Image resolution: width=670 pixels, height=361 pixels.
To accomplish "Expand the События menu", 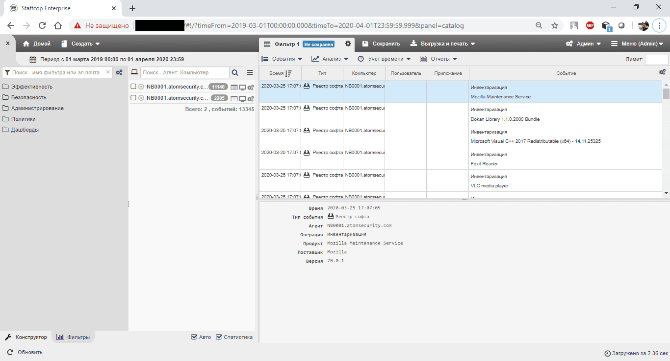I will [x=282, y=59].
